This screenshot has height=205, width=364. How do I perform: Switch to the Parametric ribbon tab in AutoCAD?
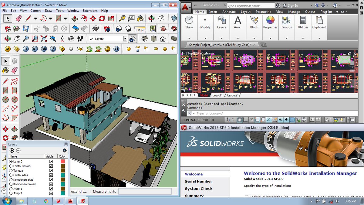pos(263,12)
